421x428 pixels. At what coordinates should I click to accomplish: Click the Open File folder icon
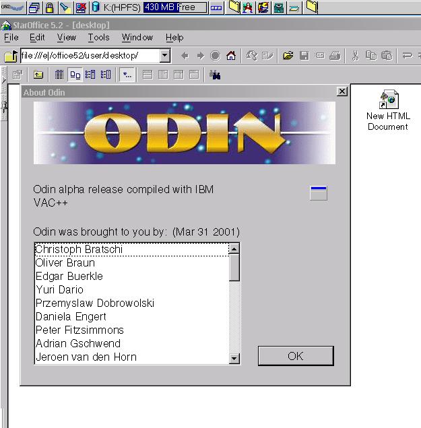click(288, 56)
